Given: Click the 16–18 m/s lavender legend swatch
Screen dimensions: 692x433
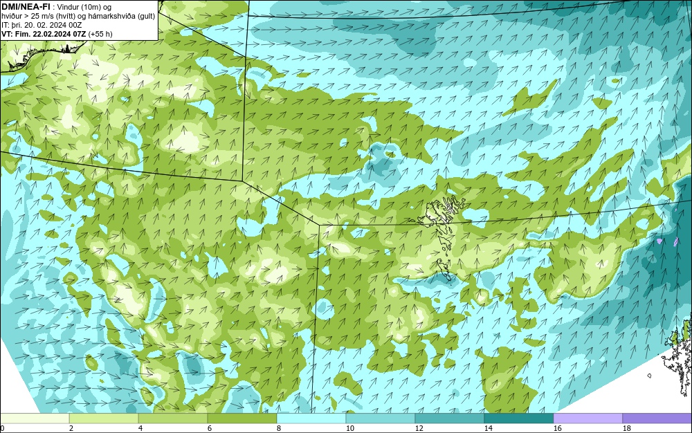Looking at the screenshot, I should (x=588, y=418).
